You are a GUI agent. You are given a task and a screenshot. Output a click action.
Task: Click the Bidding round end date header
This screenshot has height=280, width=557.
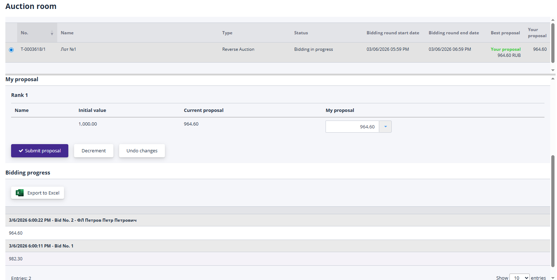454,33
